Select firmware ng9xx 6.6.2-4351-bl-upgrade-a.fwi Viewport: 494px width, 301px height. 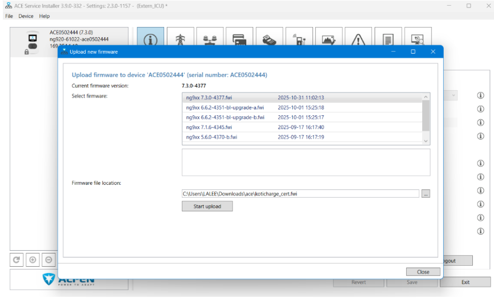pyautogui.click(x=225, y=107)
